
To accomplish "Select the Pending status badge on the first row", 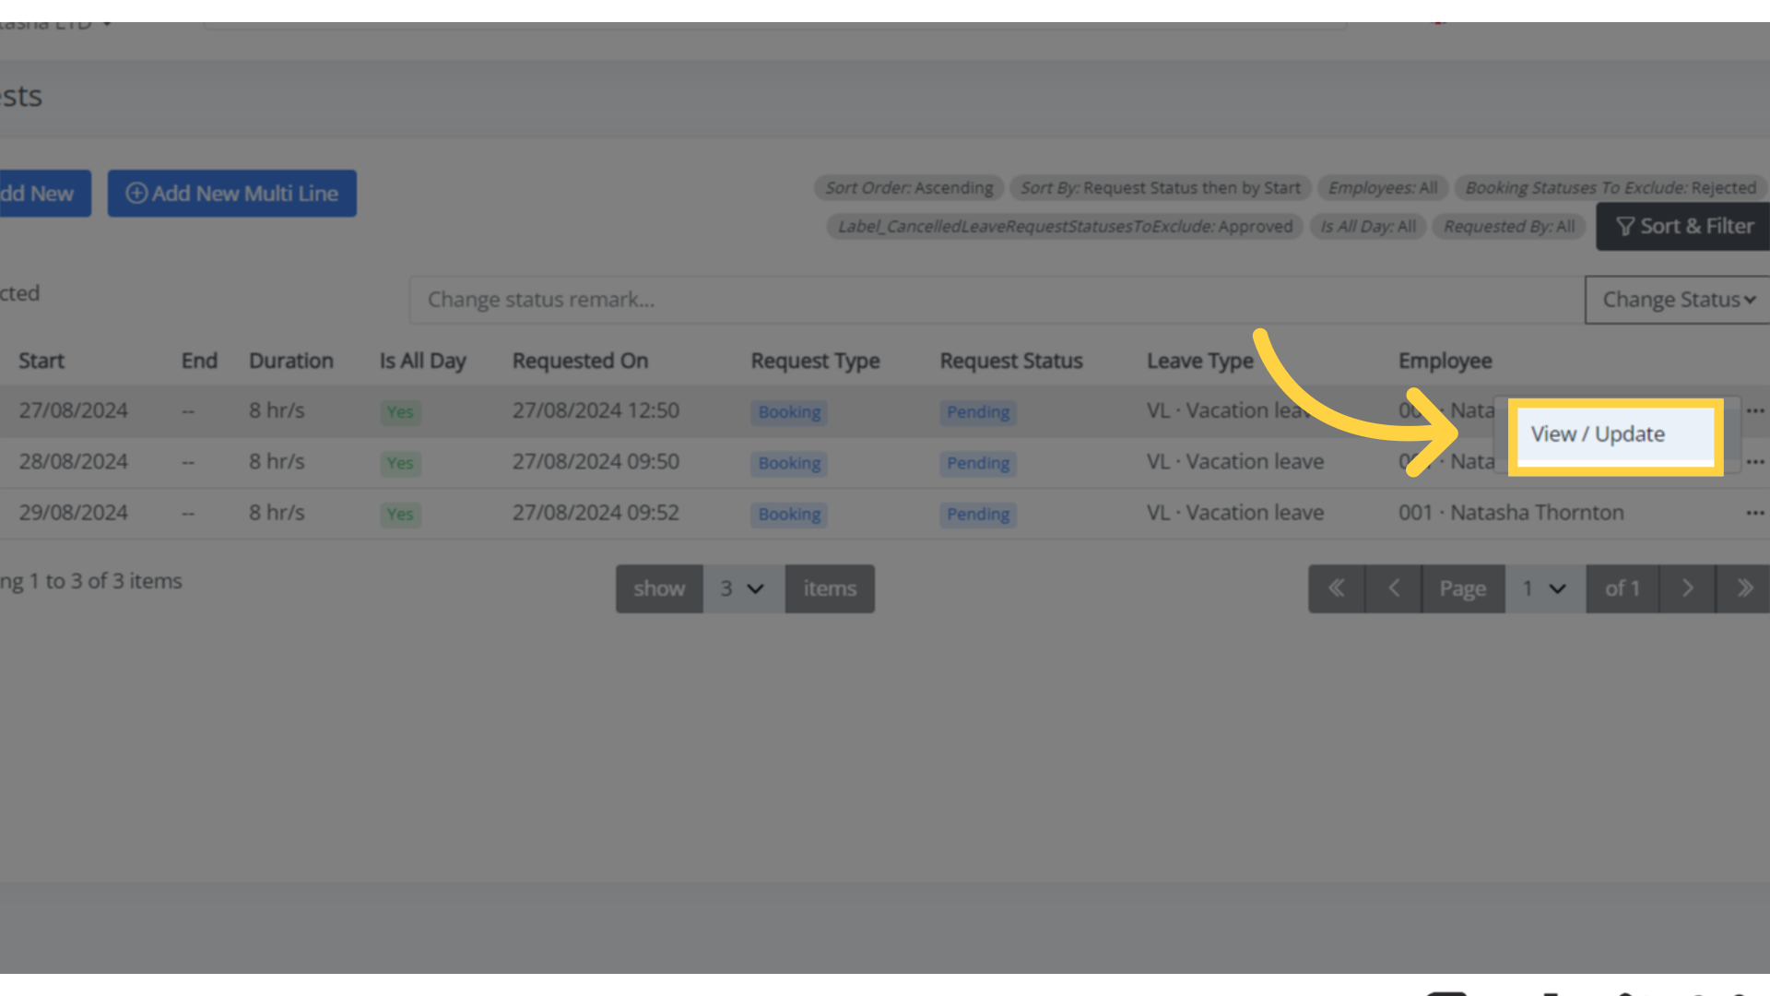I will pos(977,412).
